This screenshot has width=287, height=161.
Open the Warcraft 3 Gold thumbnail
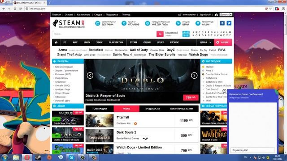point(213,134)
